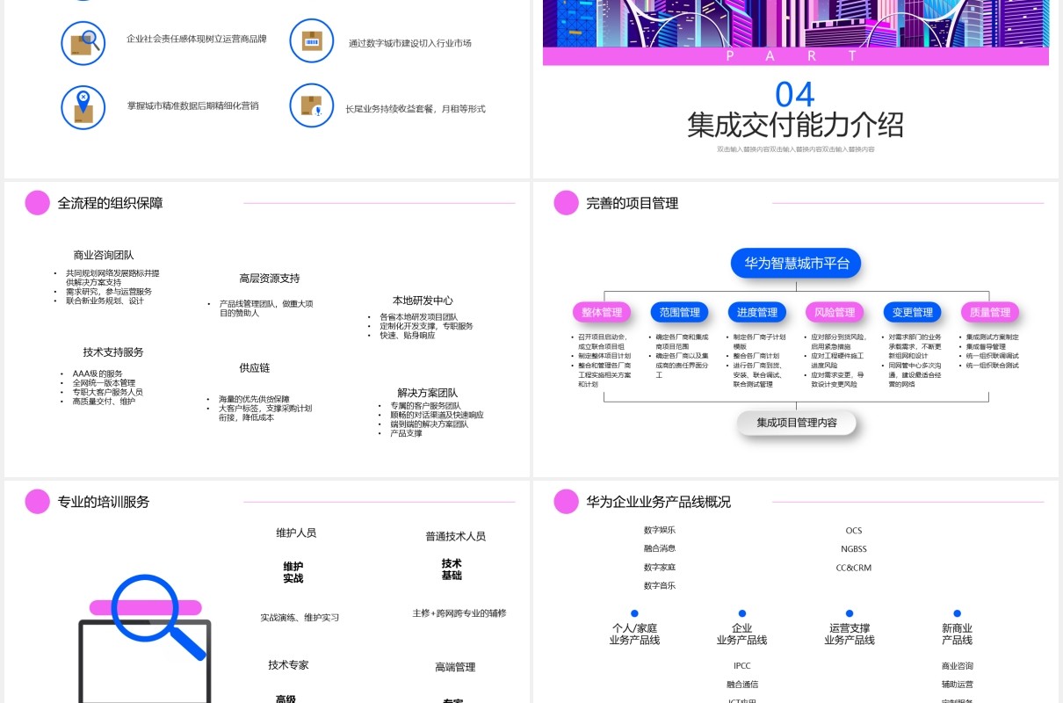Select the blue 变更管理 label

[x=912, y=312]
